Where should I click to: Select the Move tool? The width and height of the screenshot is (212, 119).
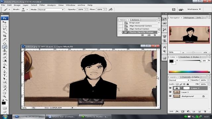point(4,22)
